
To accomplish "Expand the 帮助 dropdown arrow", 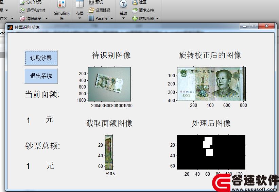I will (123, 18).
